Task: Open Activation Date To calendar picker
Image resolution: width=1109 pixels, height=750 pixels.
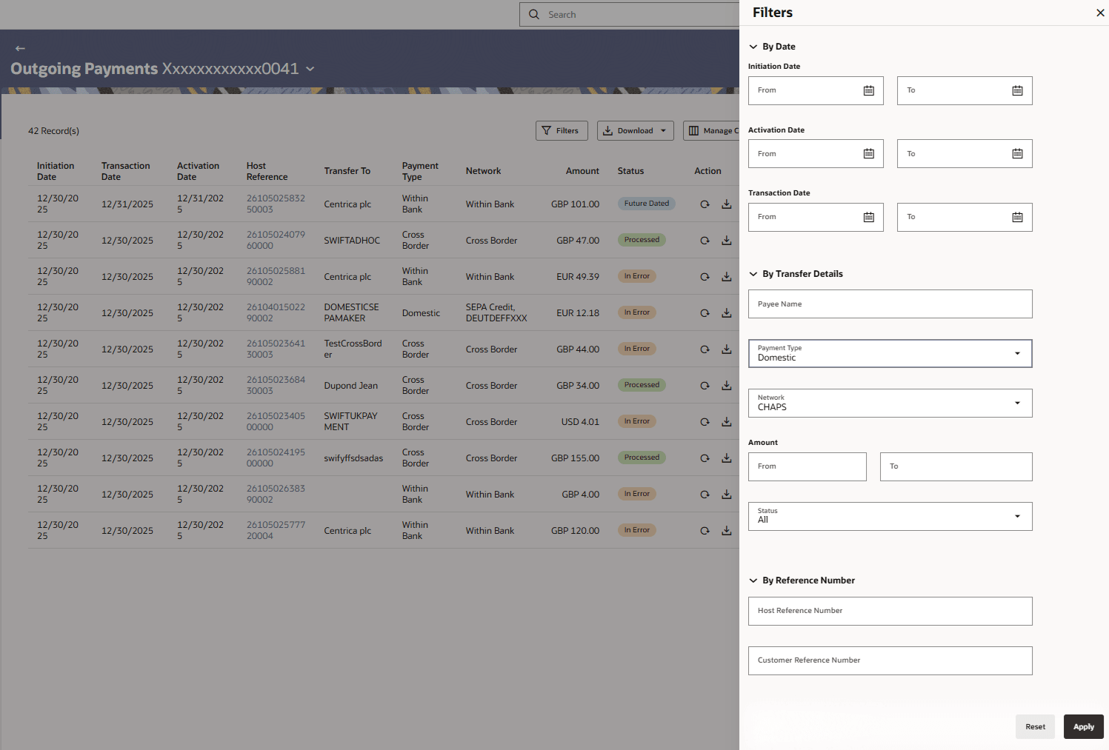Action: coord(1017,154)
